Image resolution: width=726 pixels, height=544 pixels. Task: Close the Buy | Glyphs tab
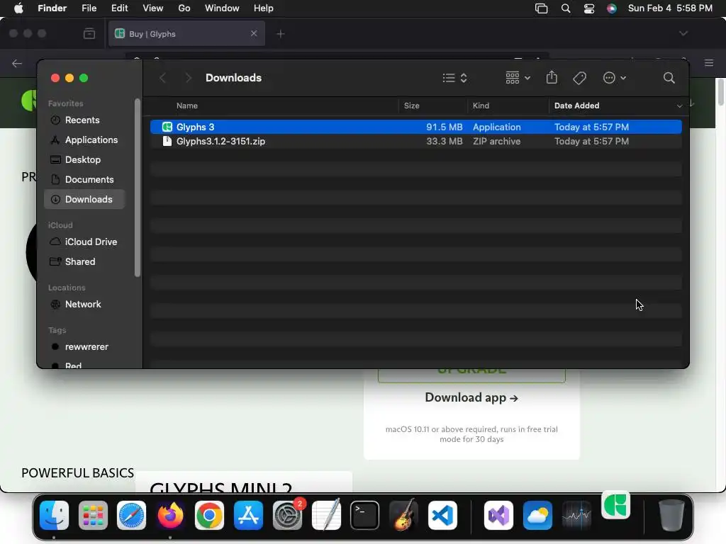pyautogui.click(x=254, y=33)
